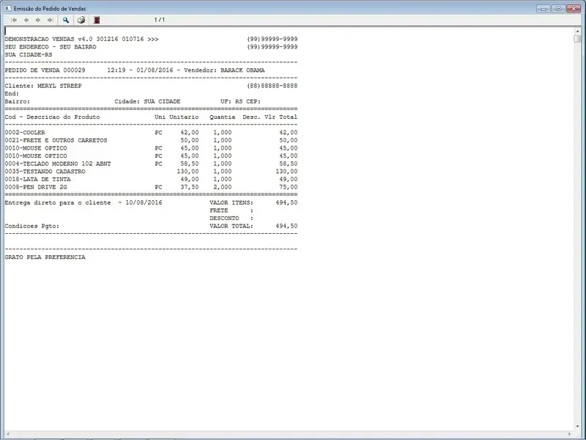The image size is (586, 440).
Task: Jump to the last page of the report
Action: 50,20
